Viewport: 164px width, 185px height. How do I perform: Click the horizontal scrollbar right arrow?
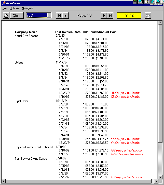tap(156, 181)
